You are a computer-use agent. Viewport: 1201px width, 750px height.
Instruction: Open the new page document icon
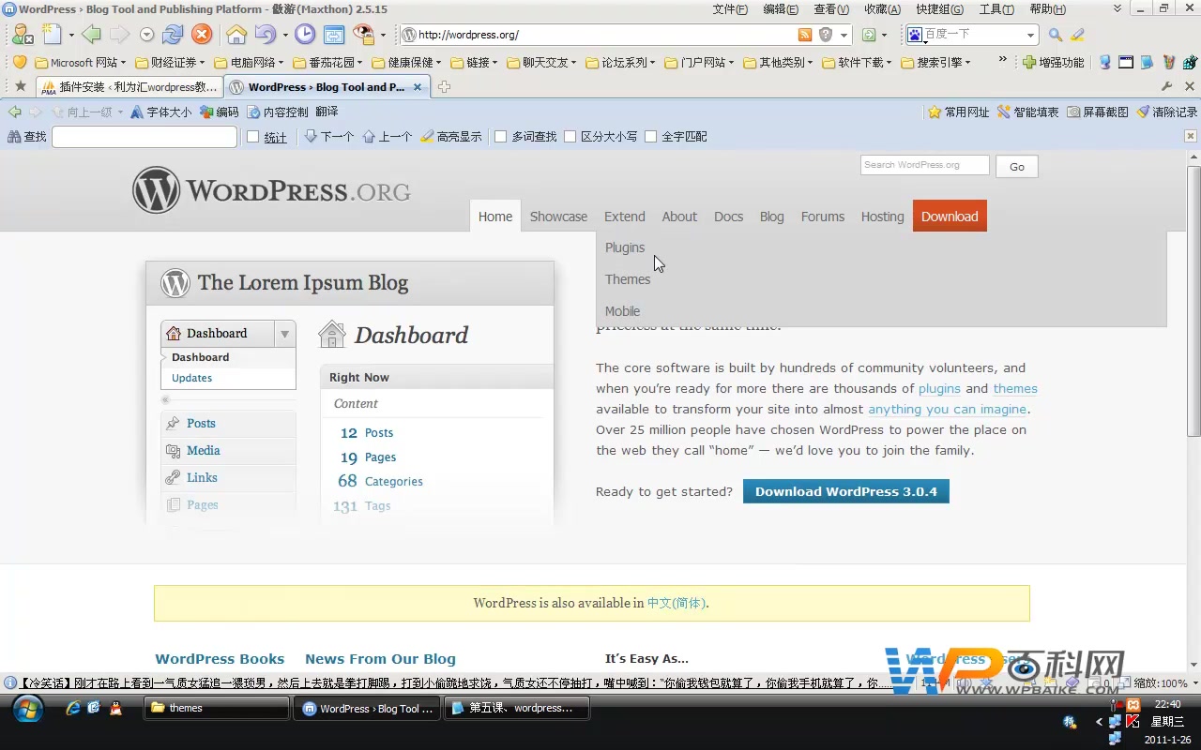click(x=52, y=35)
